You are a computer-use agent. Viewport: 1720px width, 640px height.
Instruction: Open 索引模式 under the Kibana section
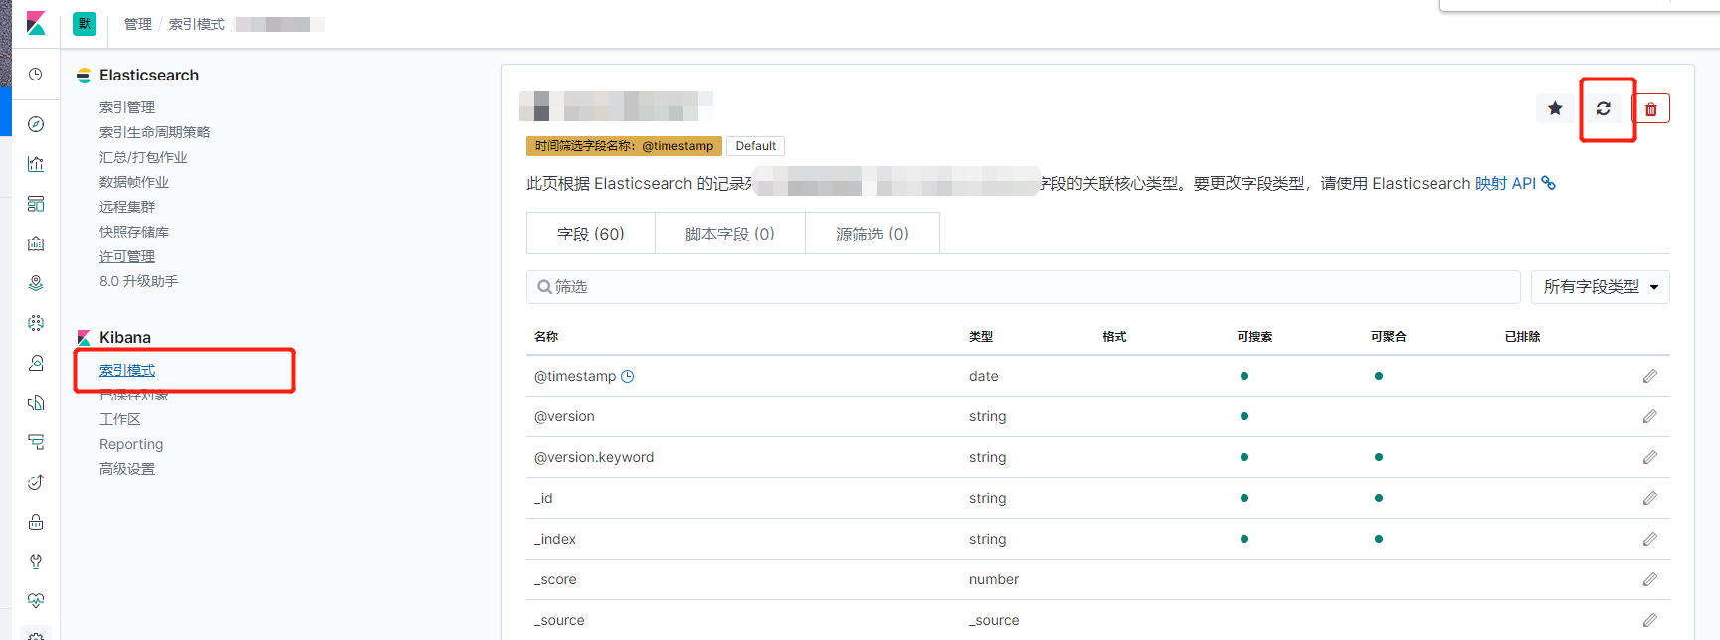127,370
